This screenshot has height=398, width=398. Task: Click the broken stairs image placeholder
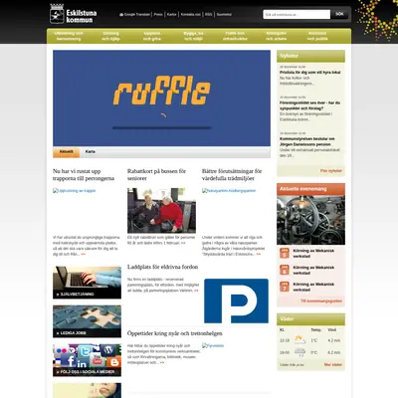pos(75,191)
